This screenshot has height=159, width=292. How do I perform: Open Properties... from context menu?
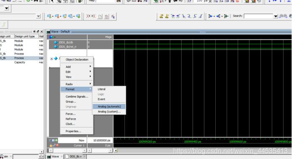(x=77, y=131)
